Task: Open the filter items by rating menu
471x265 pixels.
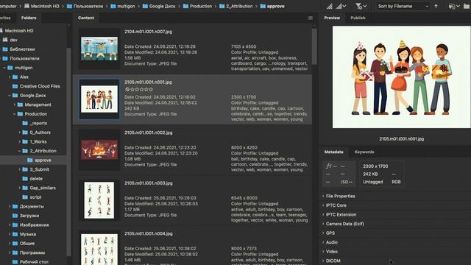Action: (x=361, y=6)
